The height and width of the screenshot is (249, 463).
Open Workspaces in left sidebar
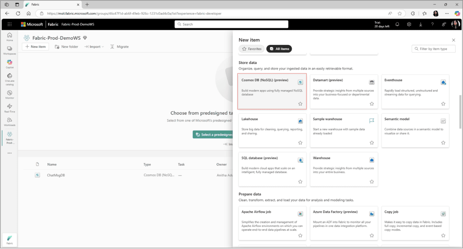10,50
